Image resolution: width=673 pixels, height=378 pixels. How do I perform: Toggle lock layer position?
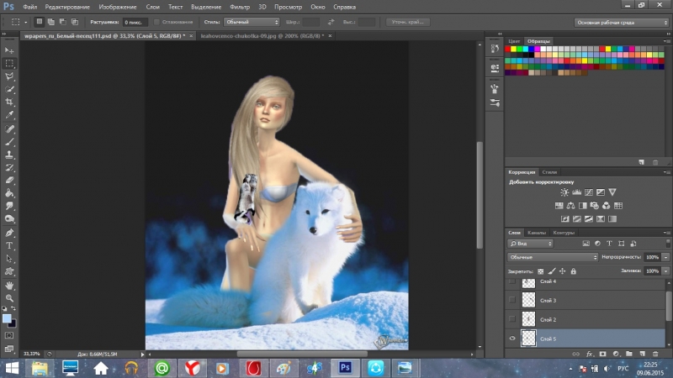(562, 271)
